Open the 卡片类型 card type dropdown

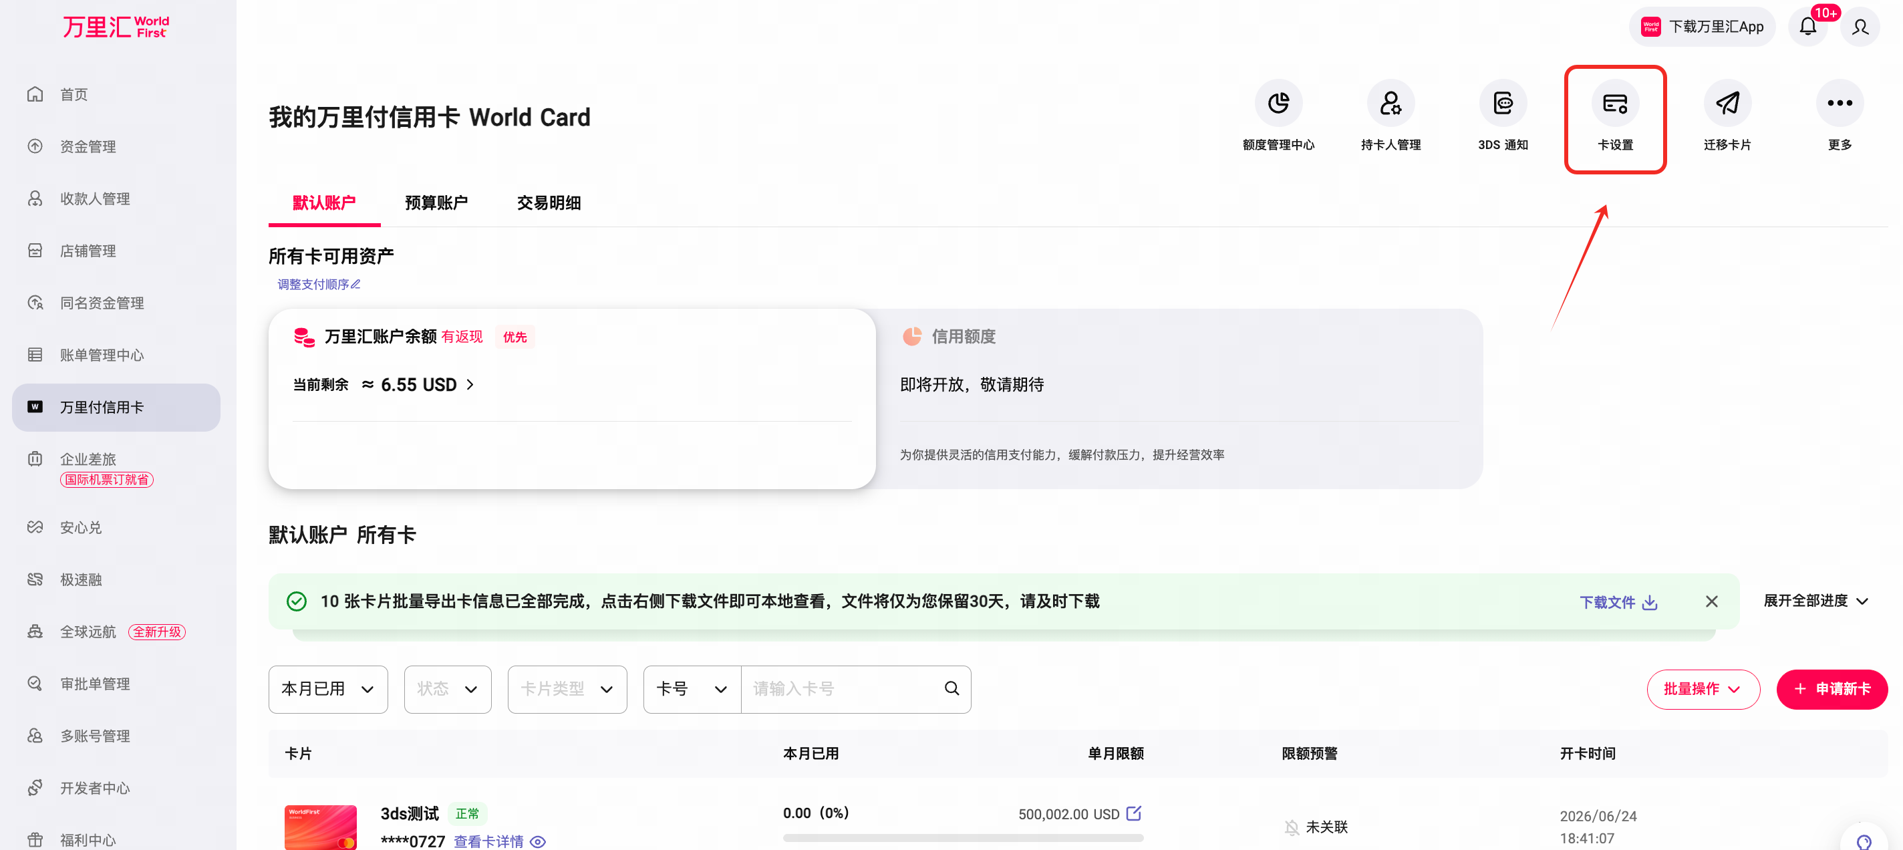(567, 689)
